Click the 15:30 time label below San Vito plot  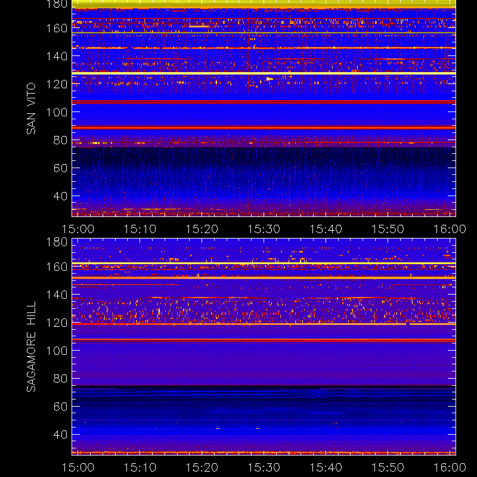[x=264, y=229]
